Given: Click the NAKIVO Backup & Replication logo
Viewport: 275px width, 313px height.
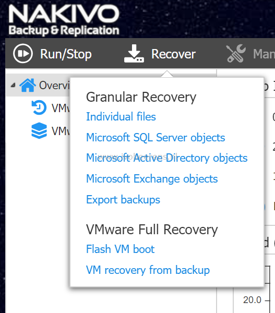Looking at the screenshot, I should coord(64,20).
